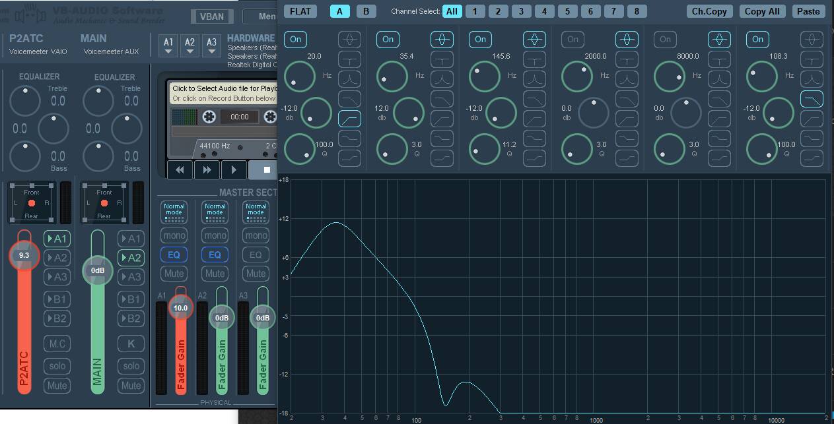Viewport: 834px width, 424px height.
Task: Change Normal mode on the A2 bus
Action: [x=215, y=212]
